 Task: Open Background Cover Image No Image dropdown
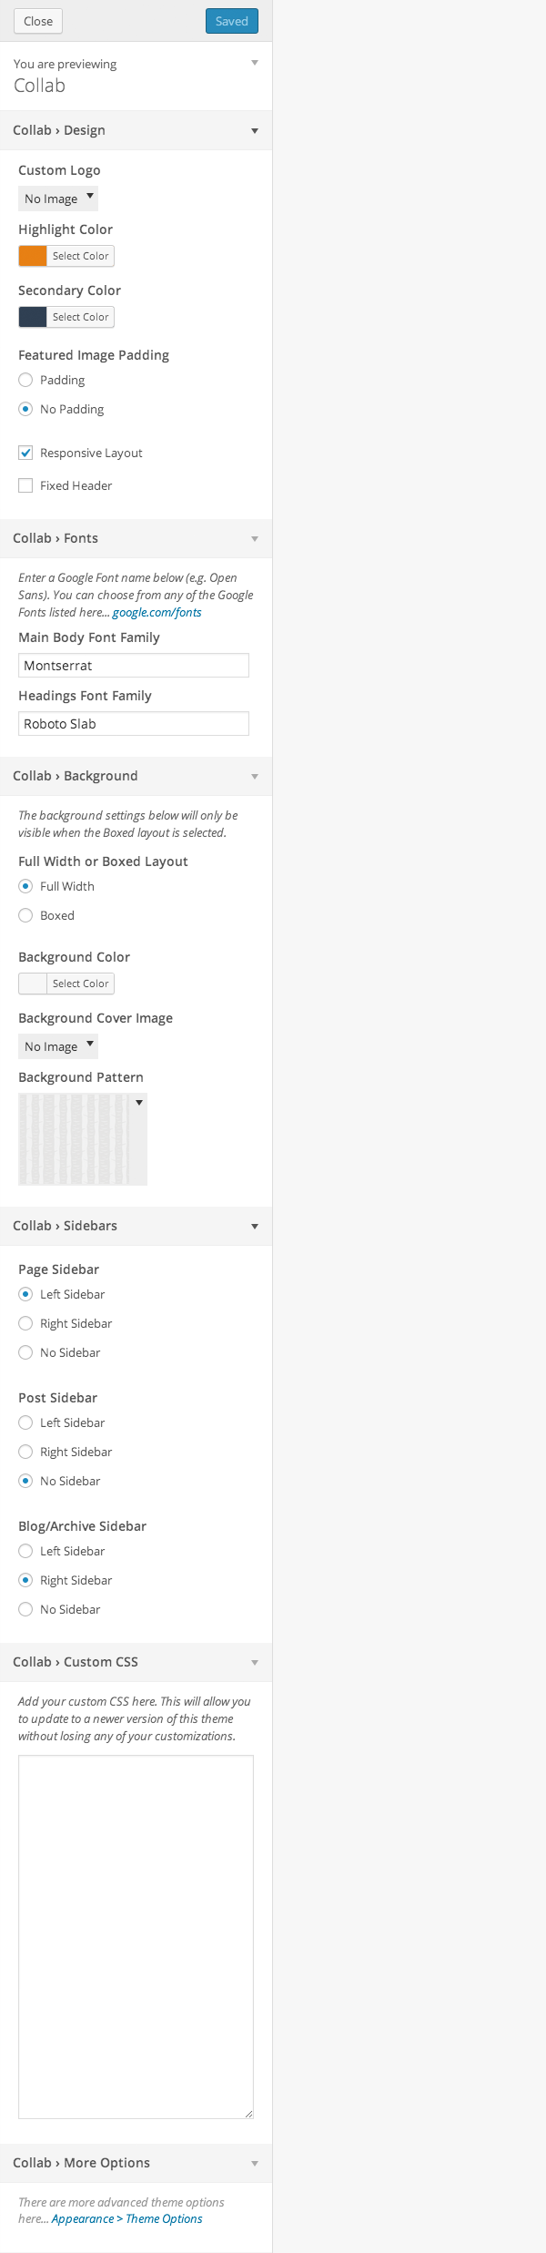[x=58, y=1046]
